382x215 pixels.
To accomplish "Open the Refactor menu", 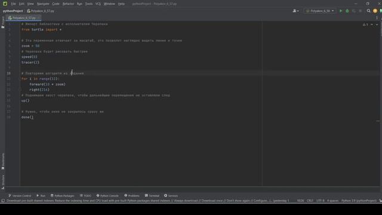I will pos(68,4).
